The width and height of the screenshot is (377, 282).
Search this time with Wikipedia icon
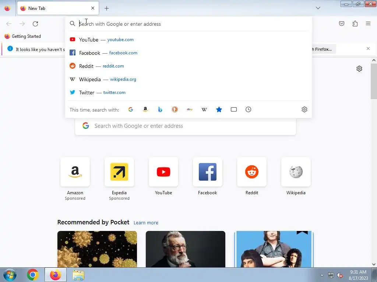pos(204,109)
